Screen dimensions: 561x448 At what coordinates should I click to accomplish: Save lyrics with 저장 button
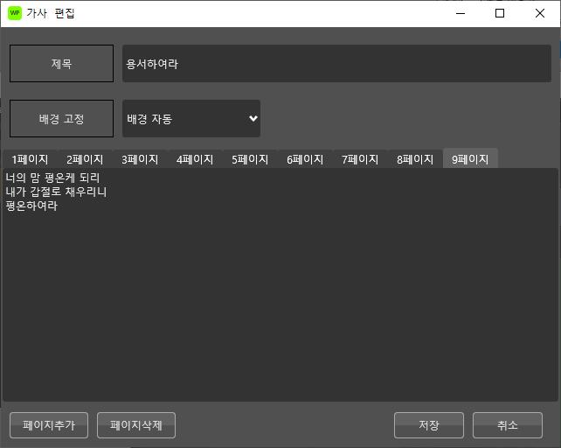click(x=429, y=425)
